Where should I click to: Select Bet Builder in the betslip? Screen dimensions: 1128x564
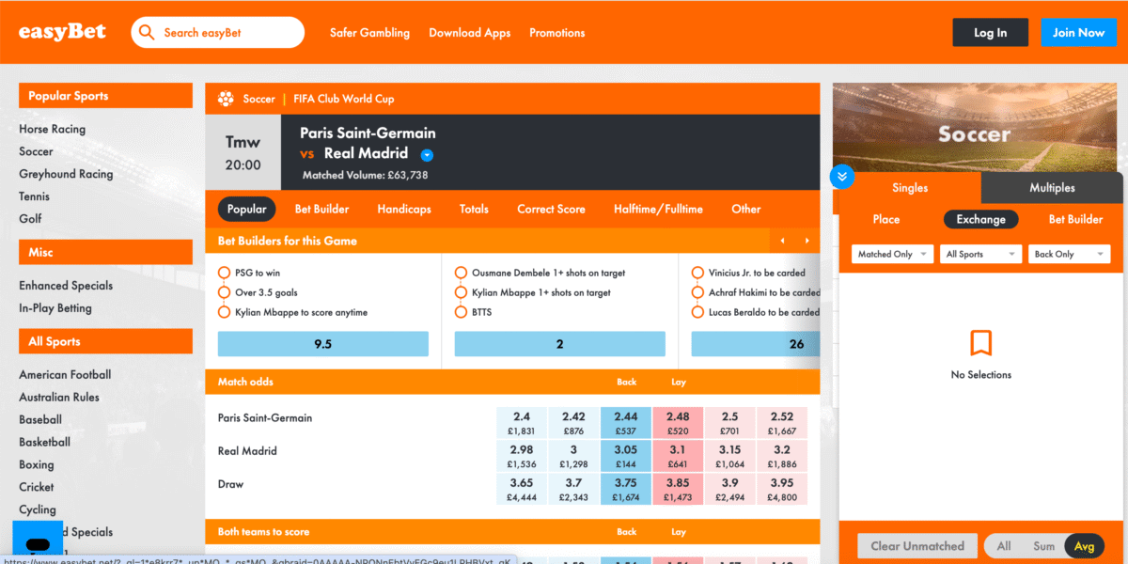tap(1076, 219)
